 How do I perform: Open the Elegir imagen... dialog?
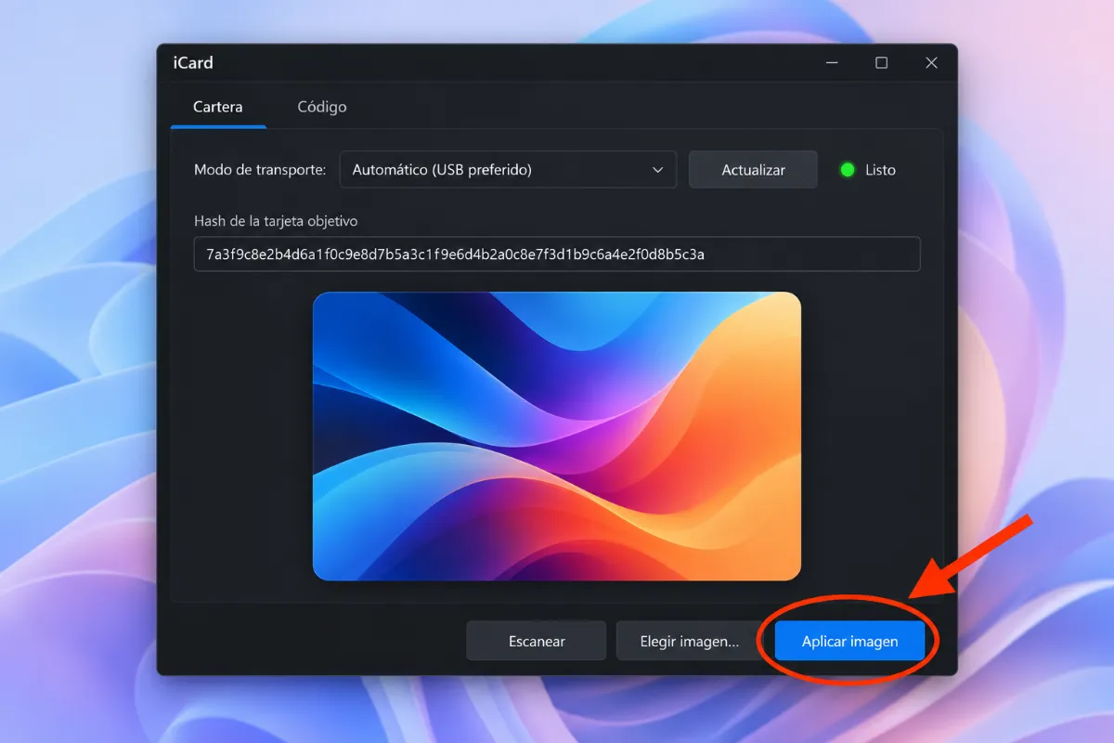690,641
